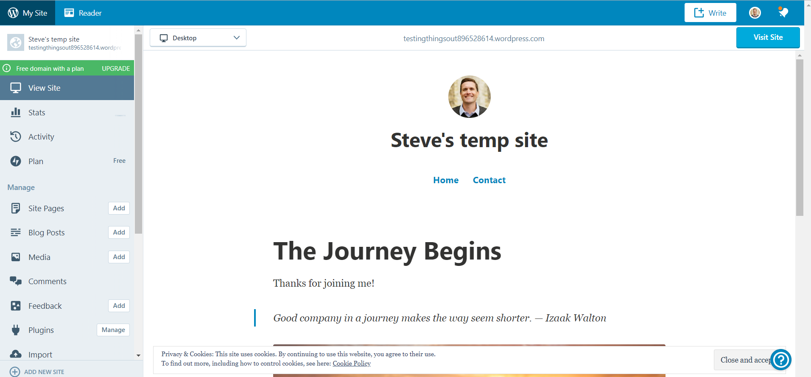This screenshot has width=811, height=377.
Task: Open the Stats sidebar item
Action: tap(37, 112)
